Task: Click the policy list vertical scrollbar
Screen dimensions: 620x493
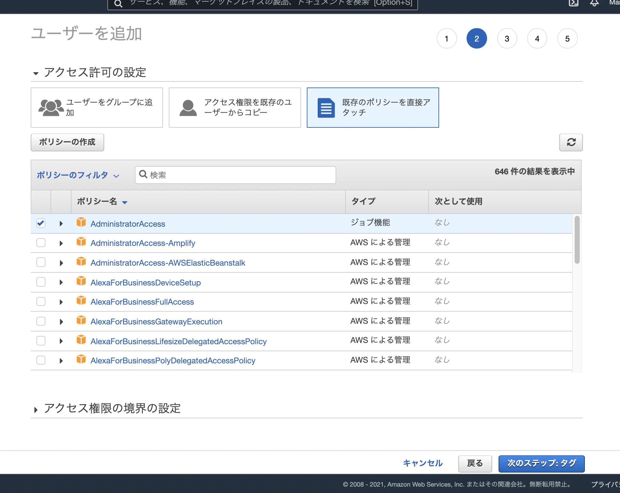Action: tap(577, 240)
